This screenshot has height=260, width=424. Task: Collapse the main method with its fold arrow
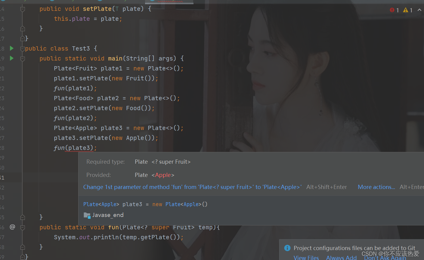(22, 58)
